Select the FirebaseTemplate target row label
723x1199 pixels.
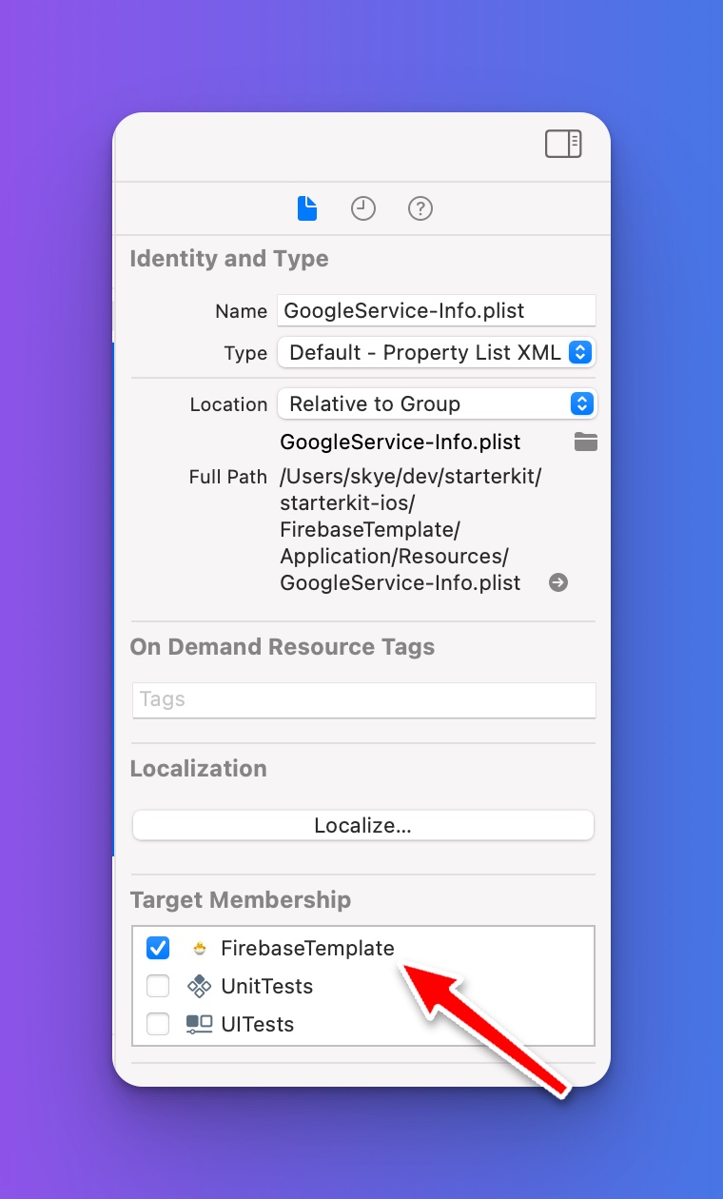coord(307,949)
